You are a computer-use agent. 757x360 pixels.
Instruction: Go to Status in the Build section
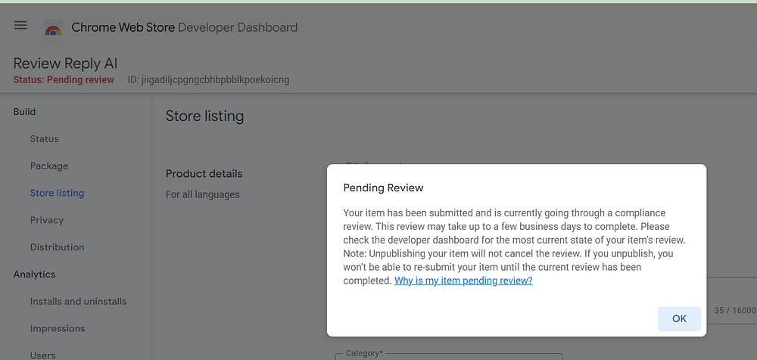click(x=45, y=139)
